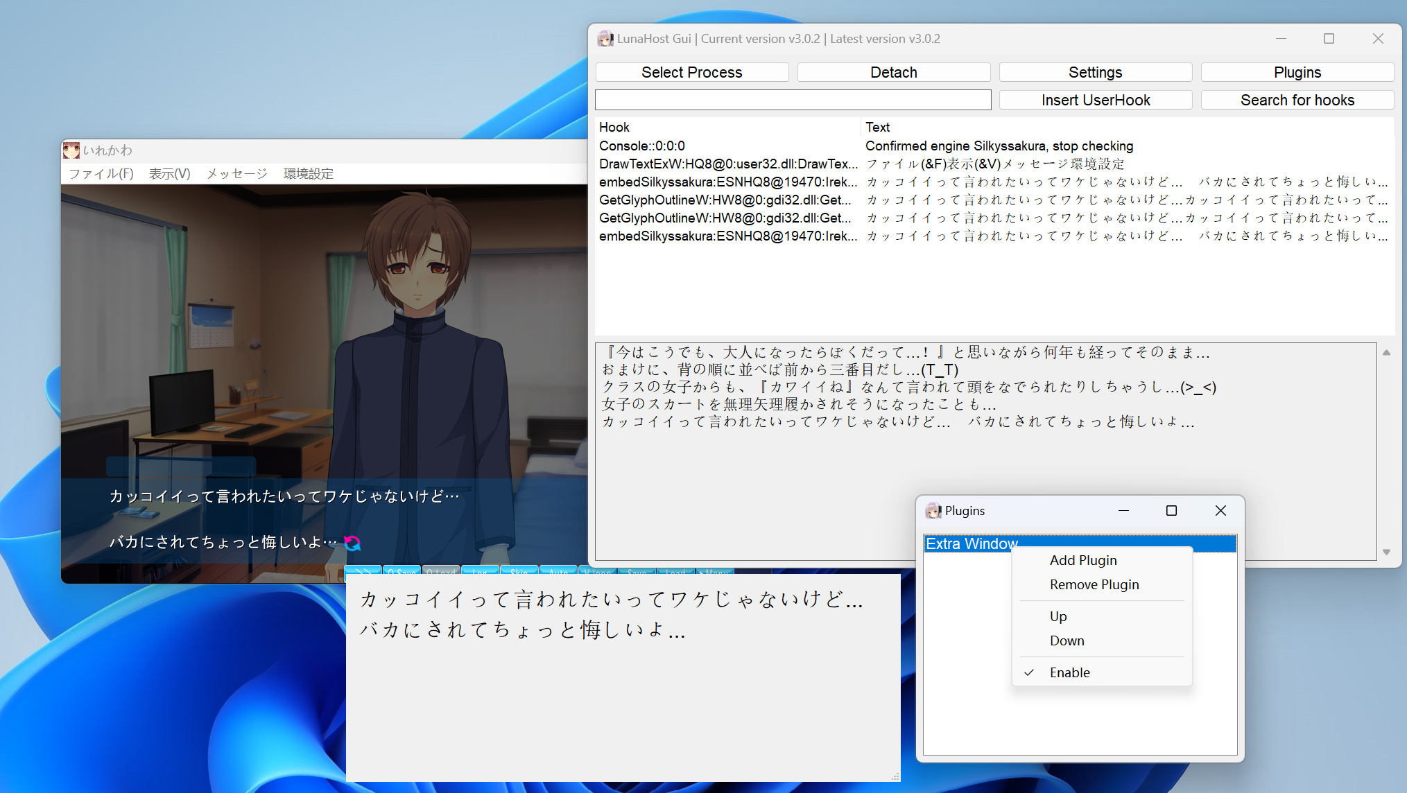Open the Plugins window button
1407x793 pixels.
point(1297,72)
